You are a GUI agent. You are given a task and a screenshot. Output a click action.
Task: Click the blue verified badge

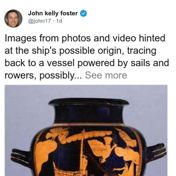point(83,13)
